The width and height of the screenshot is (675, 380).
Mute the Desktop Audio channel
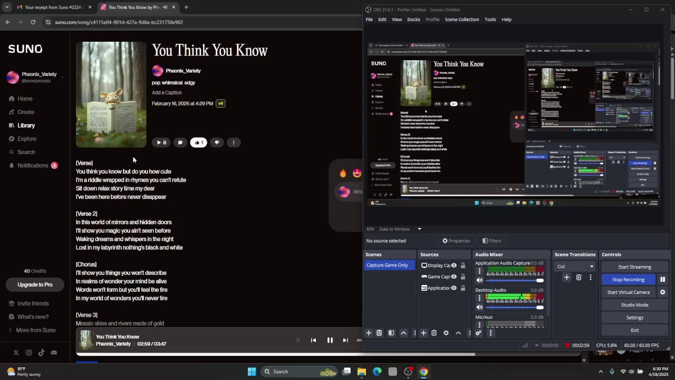pos(479,307)
